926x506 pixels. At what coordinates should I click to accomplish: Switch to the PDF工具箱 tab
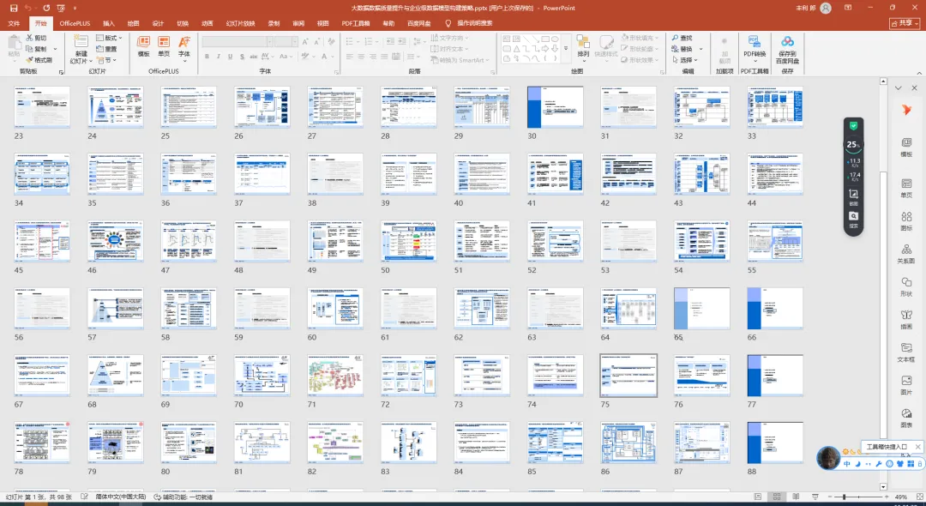[x=356, y=24]
